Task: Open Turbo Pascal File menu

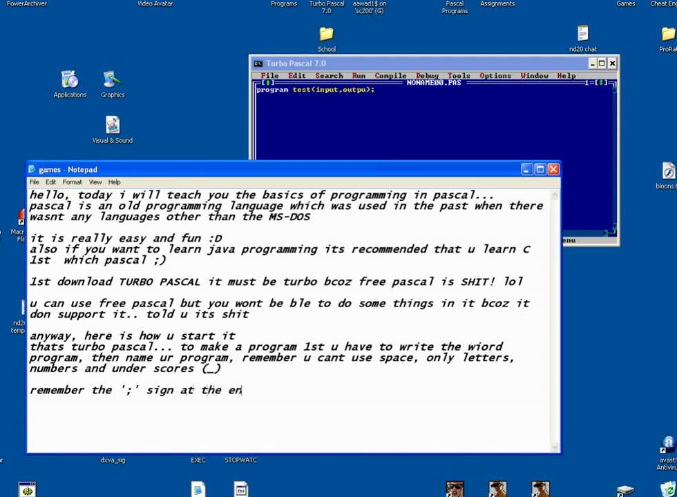Action: (x=269, y=75)
